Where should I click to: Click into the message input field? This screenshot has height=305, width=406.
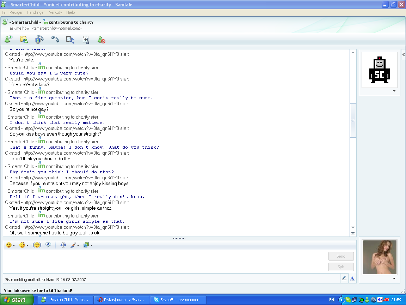pyautogui.click(x=165, y=262)
